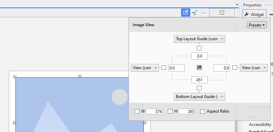Open the Top Layout Guide dropdown

click(x=199, y=39)
